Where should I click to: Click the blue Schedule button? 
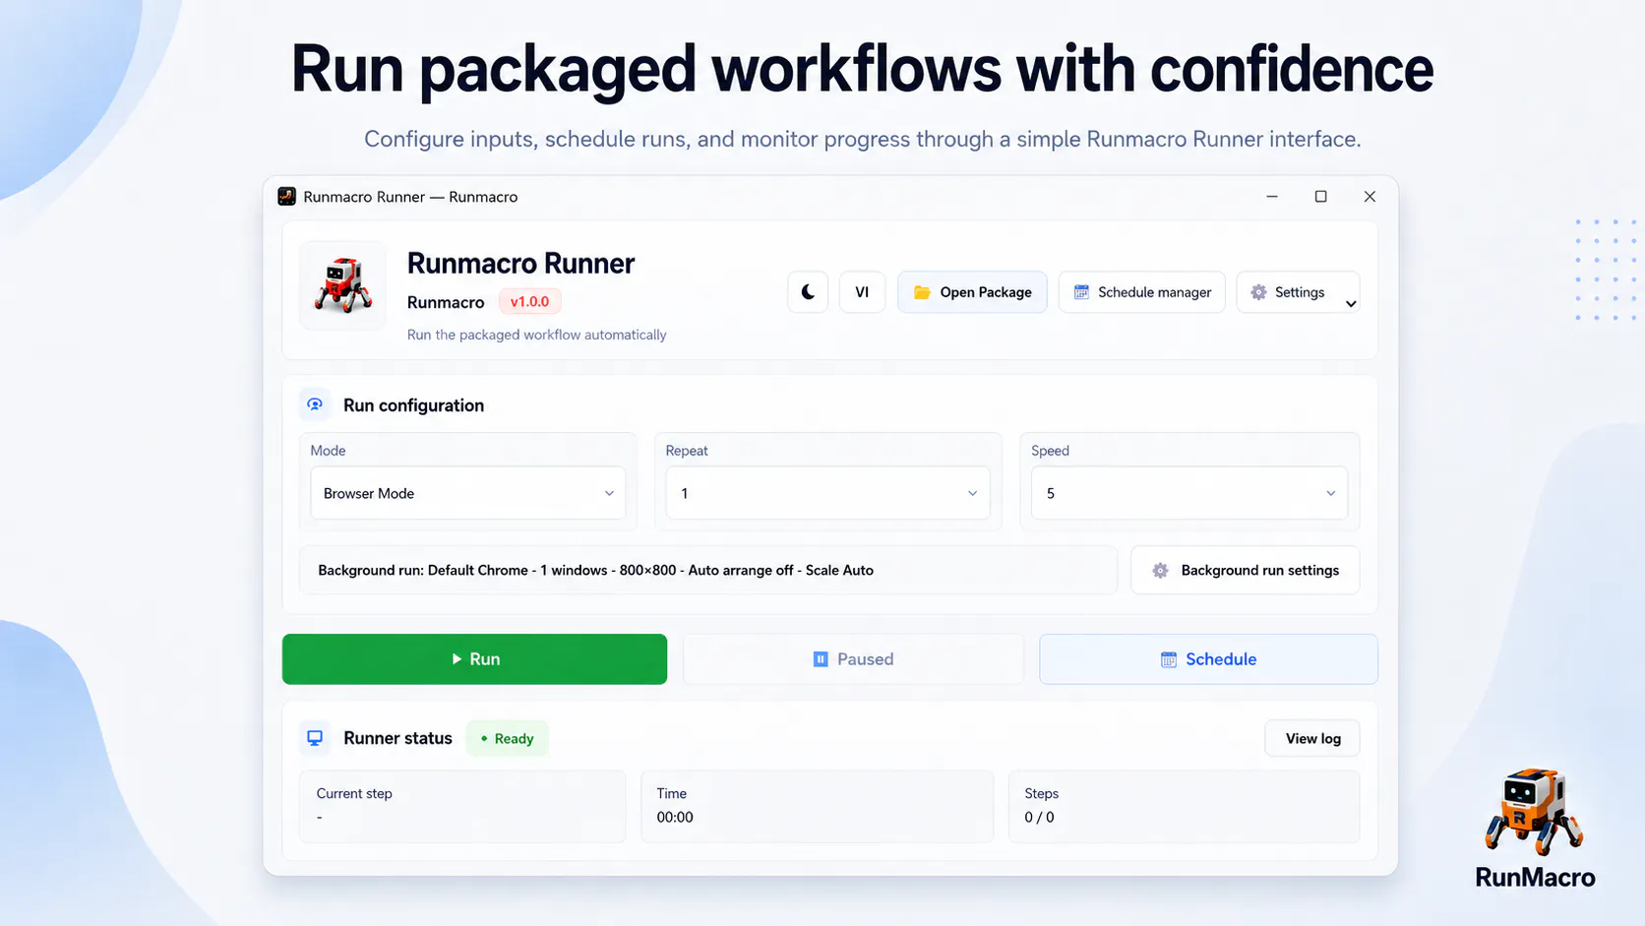point(1208,659)
